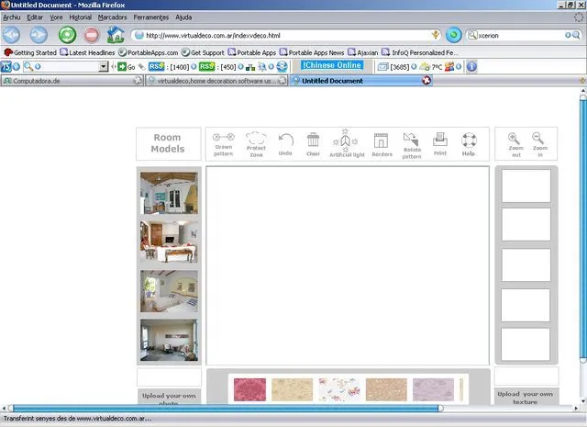Click the Upload your own photo button

click(169, 397)
